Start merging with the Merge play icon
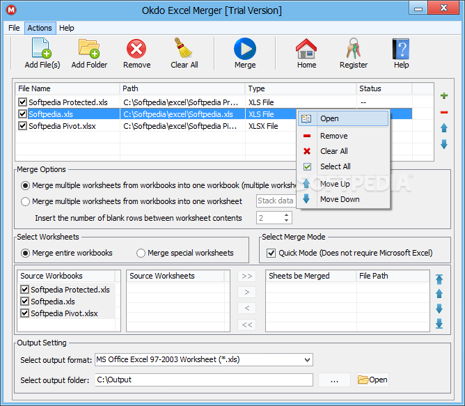Screen dimensions: 465x406 coord(245,49)
